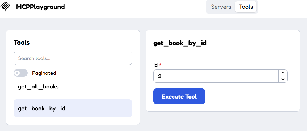Click the get_book_by_id panel heading

pos(180,43)
